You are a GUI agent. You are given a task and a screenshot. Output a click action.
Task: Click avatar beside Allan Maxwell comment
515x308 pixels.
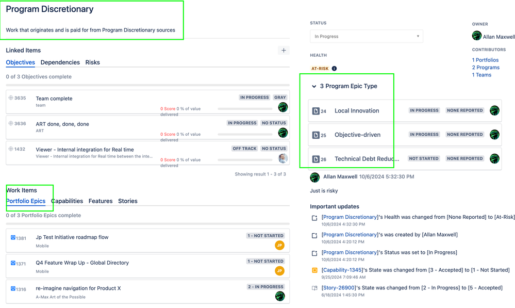[314, 177]
